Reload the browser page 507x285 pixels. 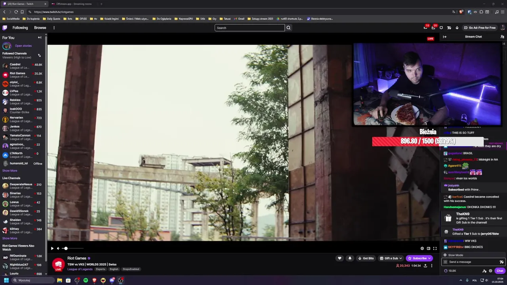(16, 12)
